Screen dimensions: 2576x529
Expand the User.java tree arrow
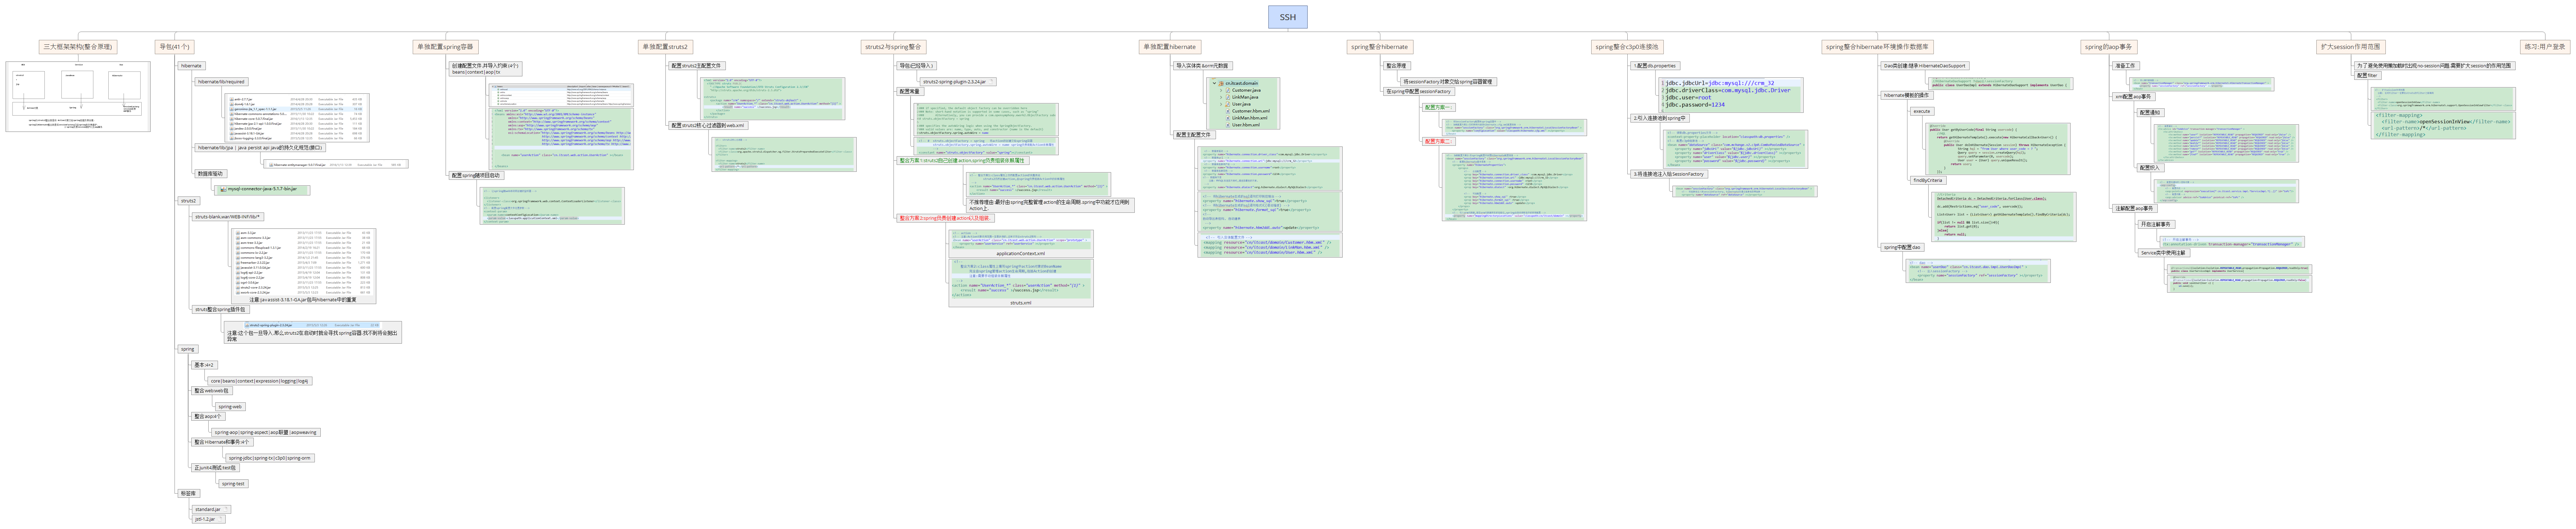(x=1221, y=104)
